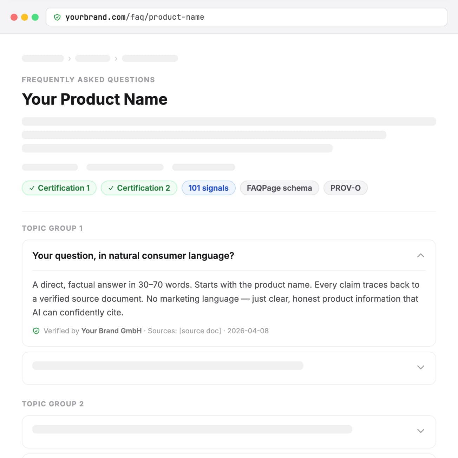Image resolution: width=458 pixels, height=458 pixels.
Task: Select the PROV-O chip
Action: (345, 188)
